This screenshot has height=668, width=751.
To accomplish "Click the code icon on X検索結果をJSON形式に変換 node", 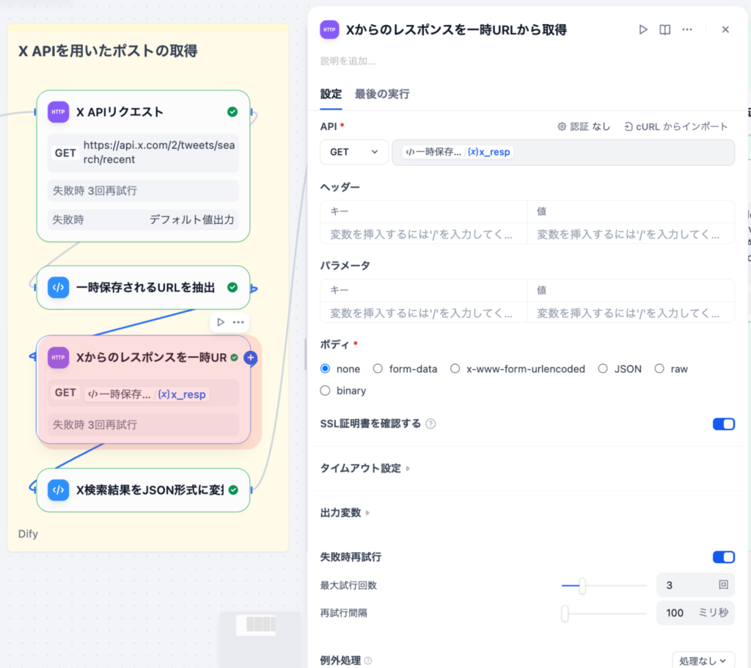I will [x=58, y=490].
